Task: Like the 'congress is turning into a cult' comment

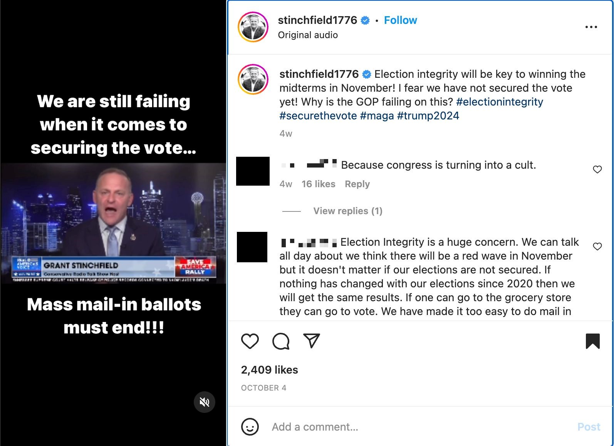Action: [597, 169]
